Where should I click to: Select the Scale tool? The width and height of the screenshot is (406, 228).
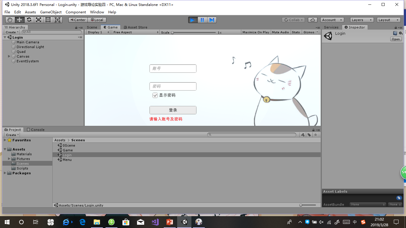38,20
